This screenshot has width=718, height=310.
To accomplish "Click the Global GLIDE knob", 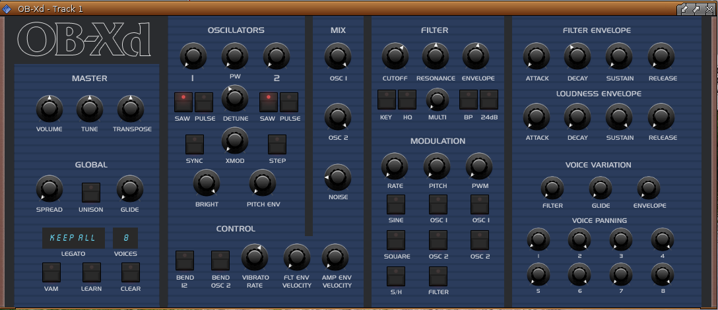I will (129, 188).
